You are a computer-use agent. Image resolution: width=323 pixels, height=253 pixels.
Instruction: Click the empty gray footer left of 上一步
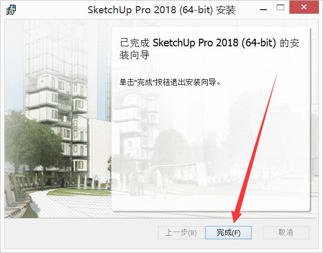(81, 233)
